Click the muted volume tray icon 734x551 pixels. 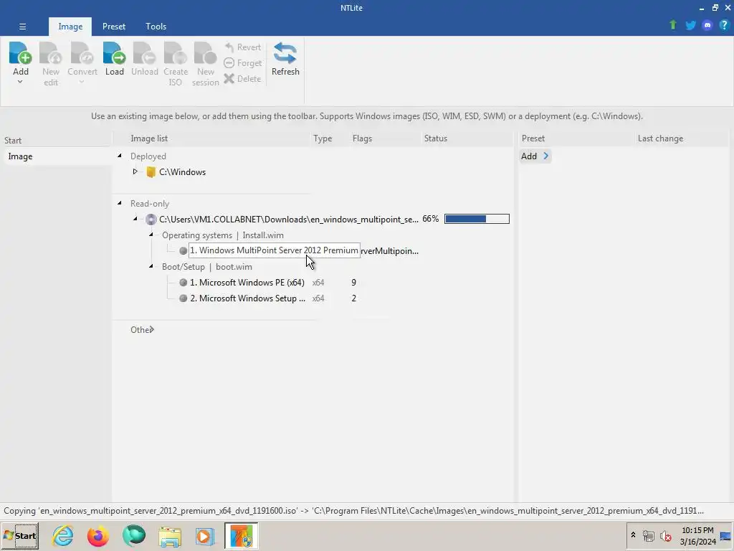(665, 536)
